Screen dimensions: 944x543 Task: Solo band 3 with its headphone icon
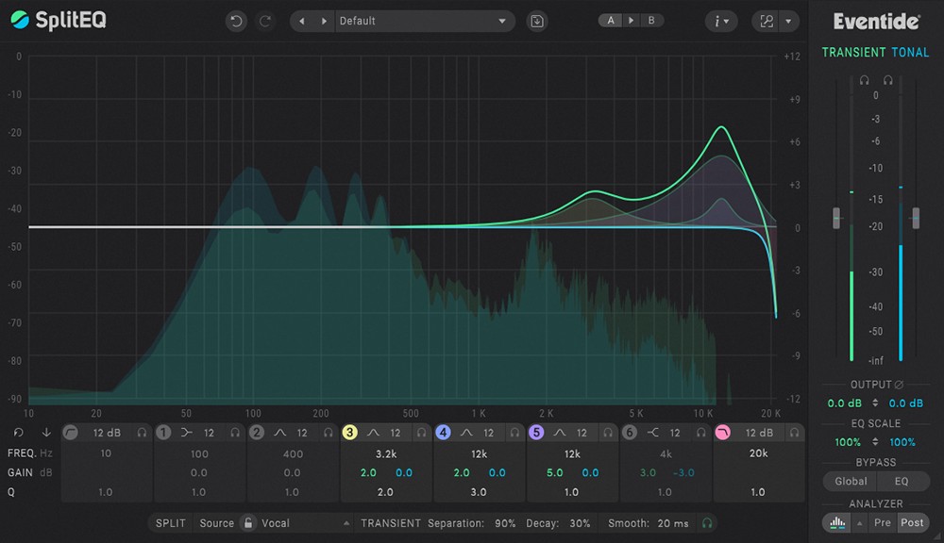pos(421,433)
